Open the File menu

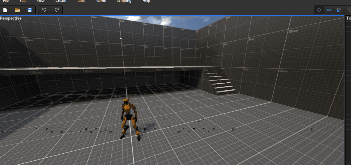pyautogui.click(x=6, y=1)
